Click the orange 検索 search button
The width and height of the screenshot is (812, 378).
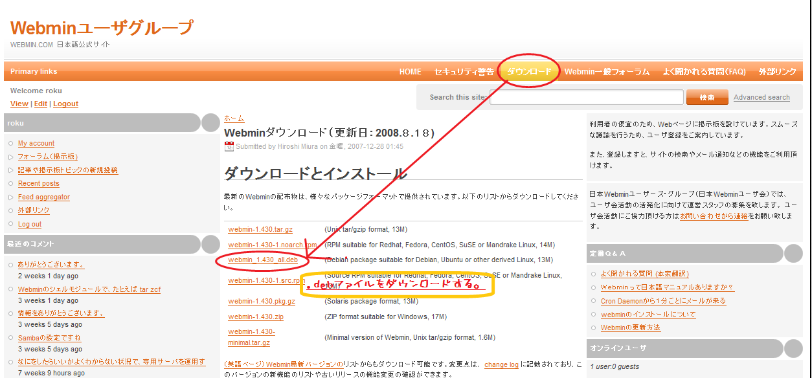707,97
